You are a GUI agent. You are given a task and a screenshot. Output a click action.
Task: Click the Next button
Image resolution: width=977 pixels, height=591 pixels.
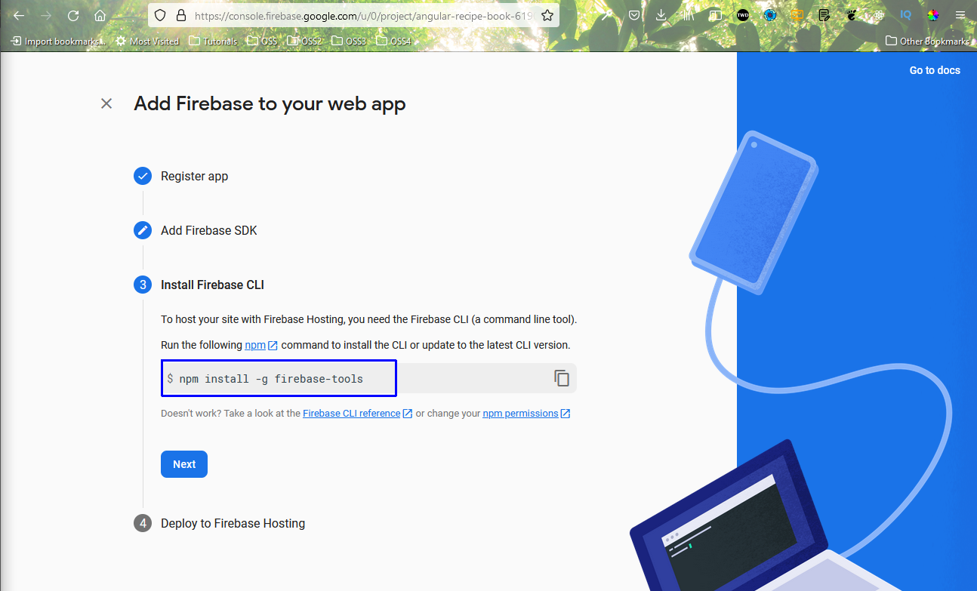[184, 464]
